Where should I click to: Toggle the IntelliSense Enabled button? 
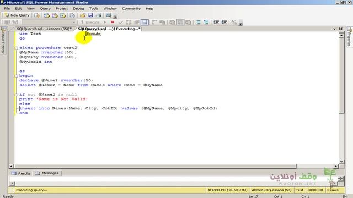point(145,22)
